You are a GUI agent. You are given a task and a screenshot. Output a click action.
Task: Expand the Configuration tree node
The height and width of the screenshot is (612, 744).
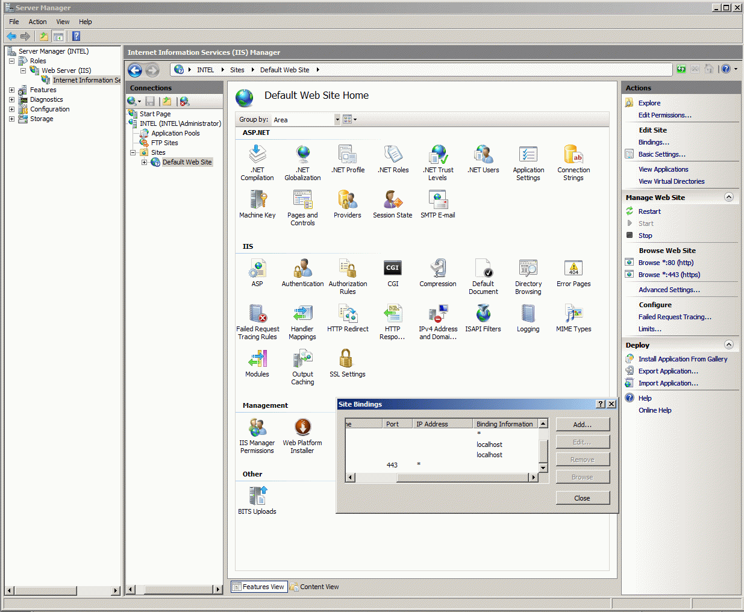[x=11, y=109]
